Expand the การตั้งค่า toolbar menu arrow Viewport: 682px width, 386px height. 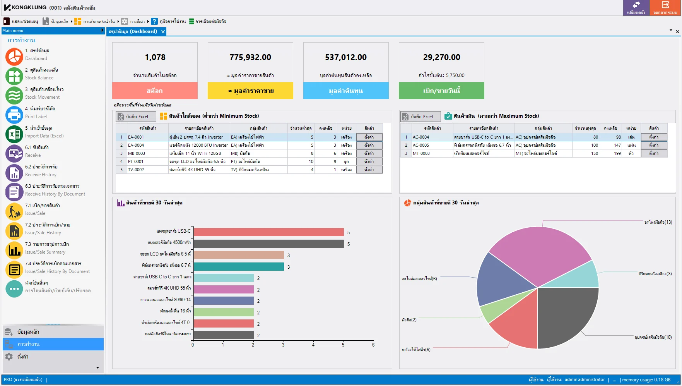tap(148, 21)
